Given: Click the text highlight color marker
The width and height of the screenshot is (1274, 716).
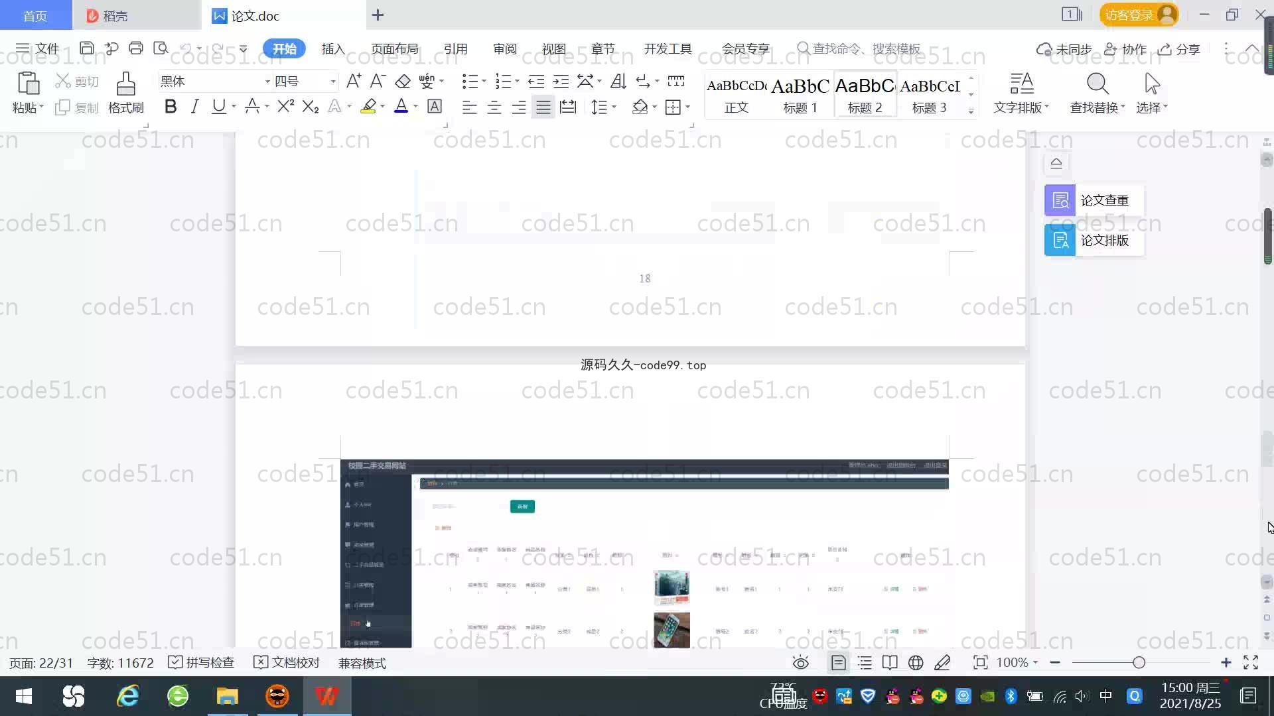Looking at the screenshot, I should point(368,106).
